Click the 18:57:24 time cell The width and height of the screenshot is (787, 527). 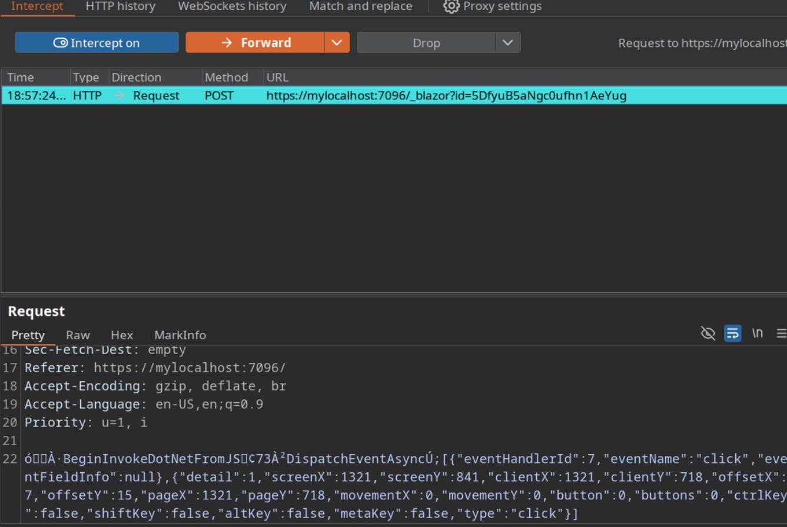click(36, 95)
